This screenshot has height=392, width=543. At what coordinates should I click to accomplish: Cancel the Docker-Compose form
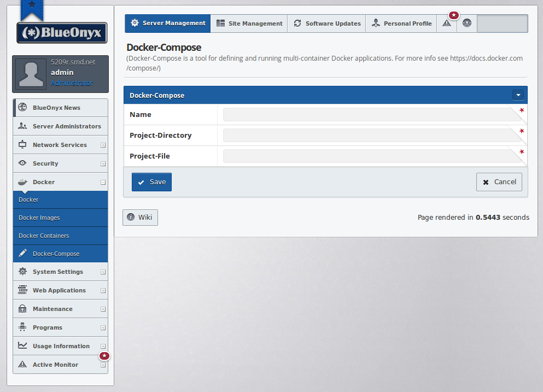point(499,182)
